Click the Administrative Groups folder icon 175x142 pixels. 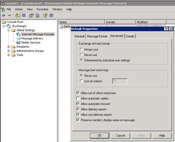[x=13, y=51]
